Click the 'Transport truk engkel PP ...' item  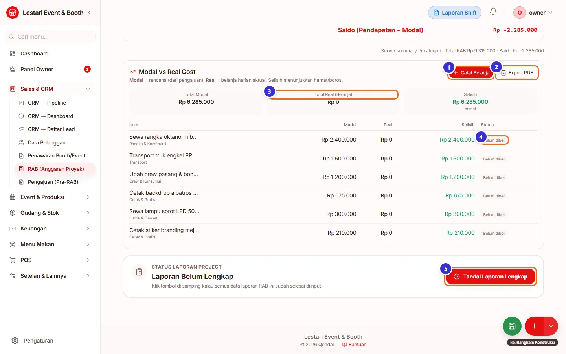tap(164, 155)
